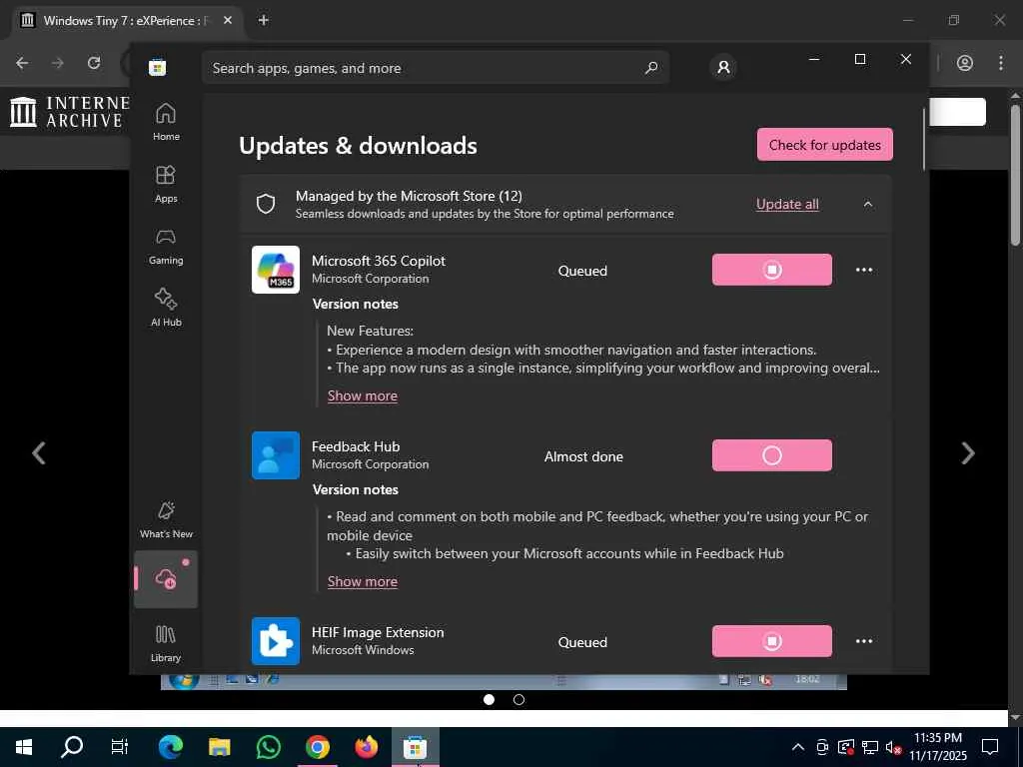Select the Windows Tiny 7 browser tab
The image size is (1023, 767).
125,20
